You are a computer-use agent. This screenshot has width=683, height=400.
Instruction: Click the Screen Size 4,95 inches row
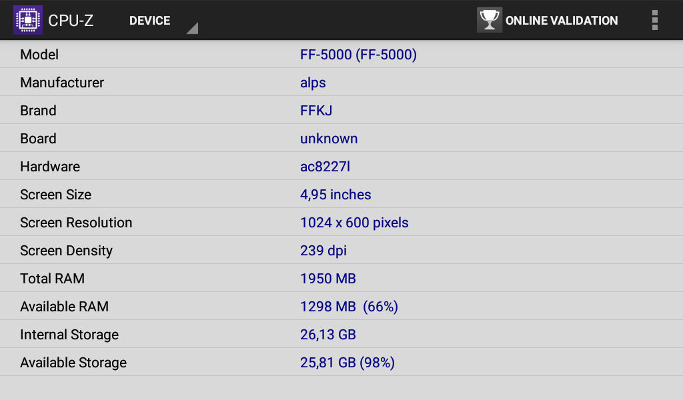(x=341, y=194)
